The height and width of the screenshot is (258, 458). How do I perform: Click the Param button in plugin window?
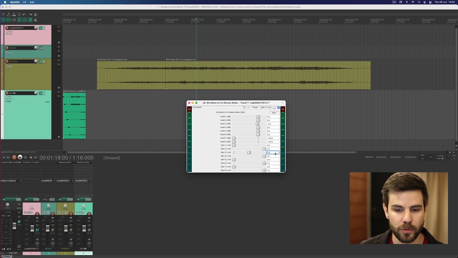pyautogui.click(x=255, y=107)
